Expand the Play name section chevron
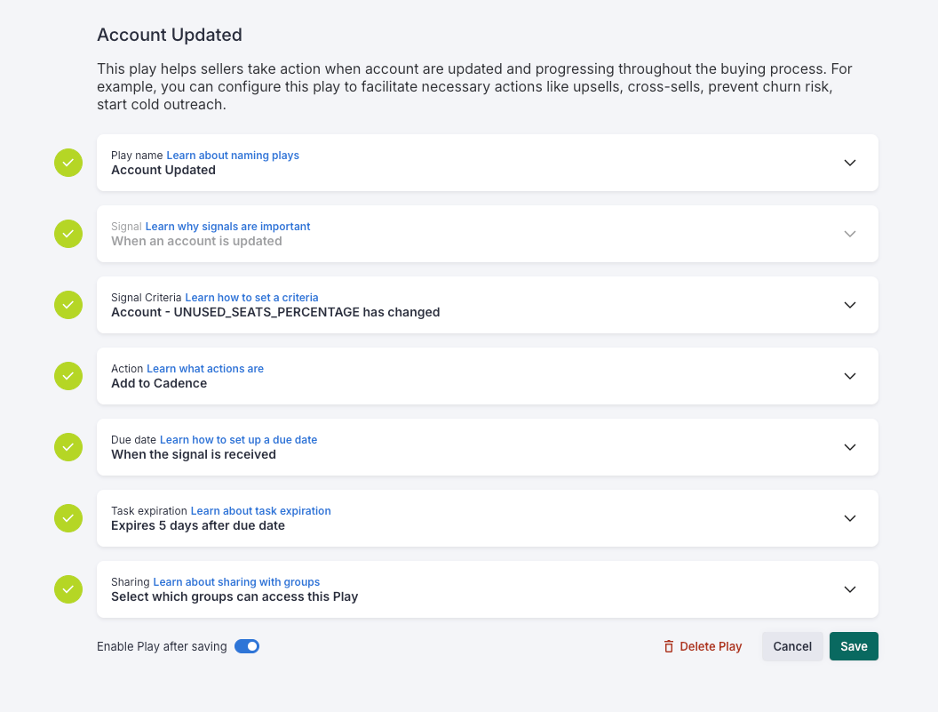This screenshot has width=938, height=712. click(x=850, y=163)
